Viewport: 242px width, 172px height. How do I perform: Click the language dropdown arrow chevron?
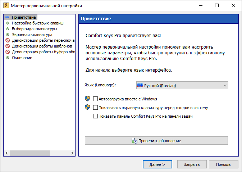[x=225, y=86]
